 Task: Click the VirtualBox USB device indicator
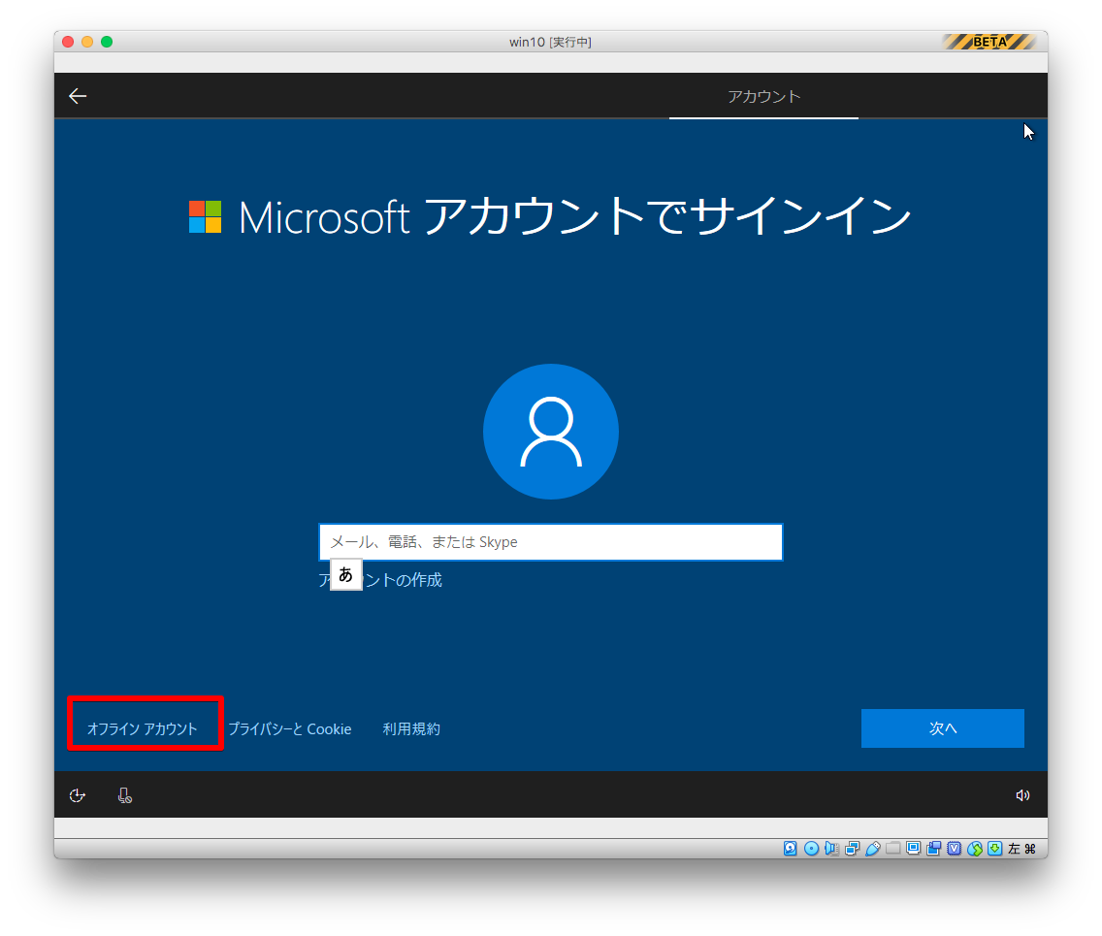[872, 848]
